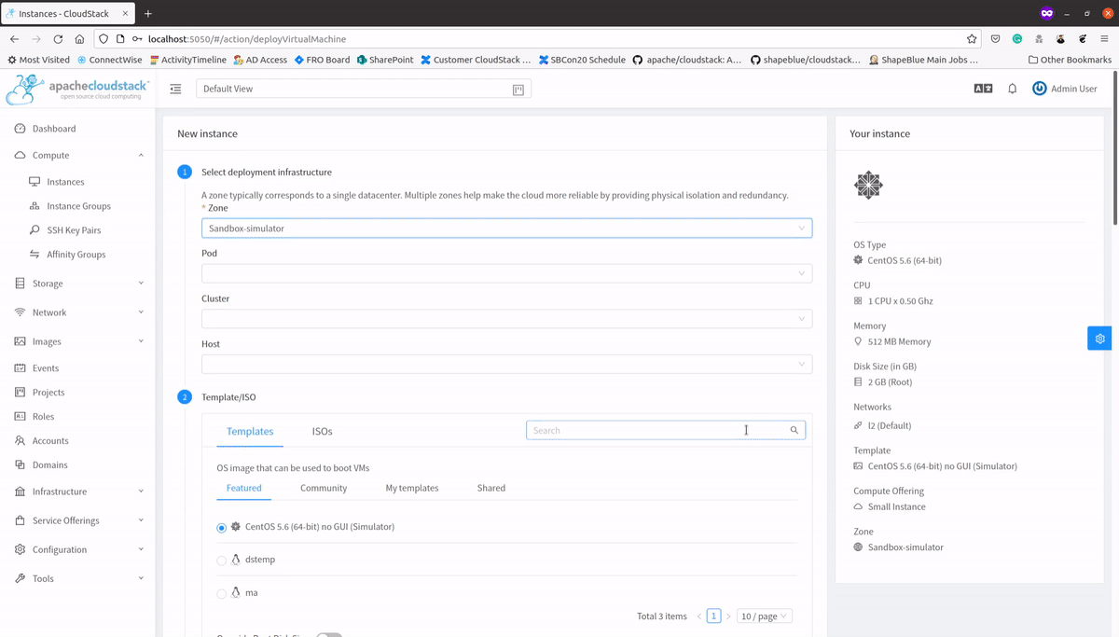Viewport: 1119px width, 637px height.
Task: Click the Storage database icon
Action: click(21, 284)
